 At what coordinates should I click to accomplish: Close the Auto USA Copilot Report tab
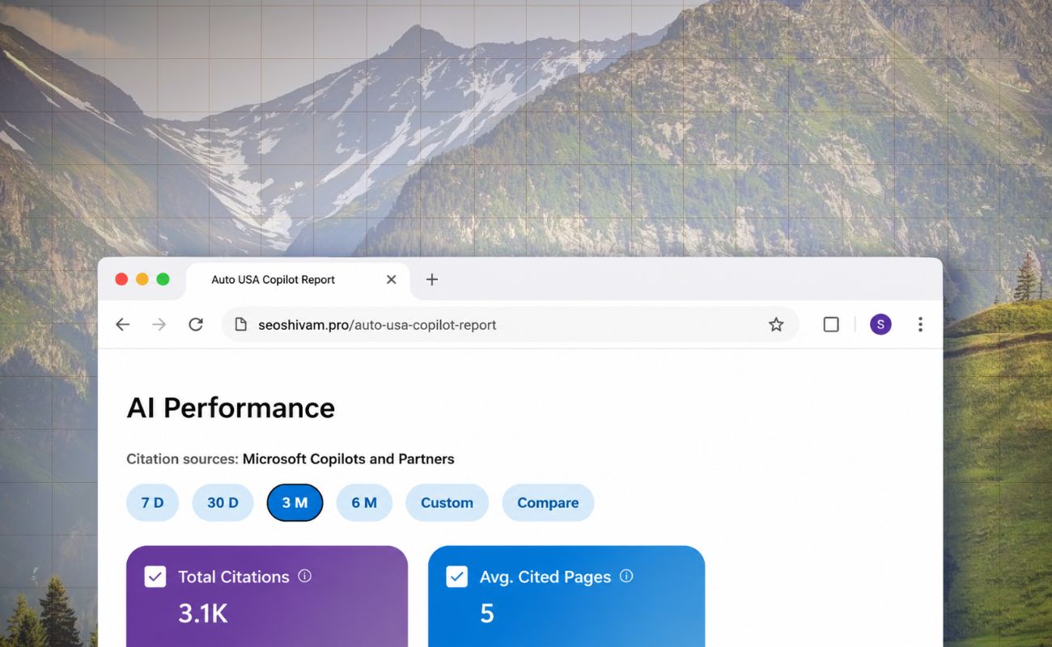392,280
